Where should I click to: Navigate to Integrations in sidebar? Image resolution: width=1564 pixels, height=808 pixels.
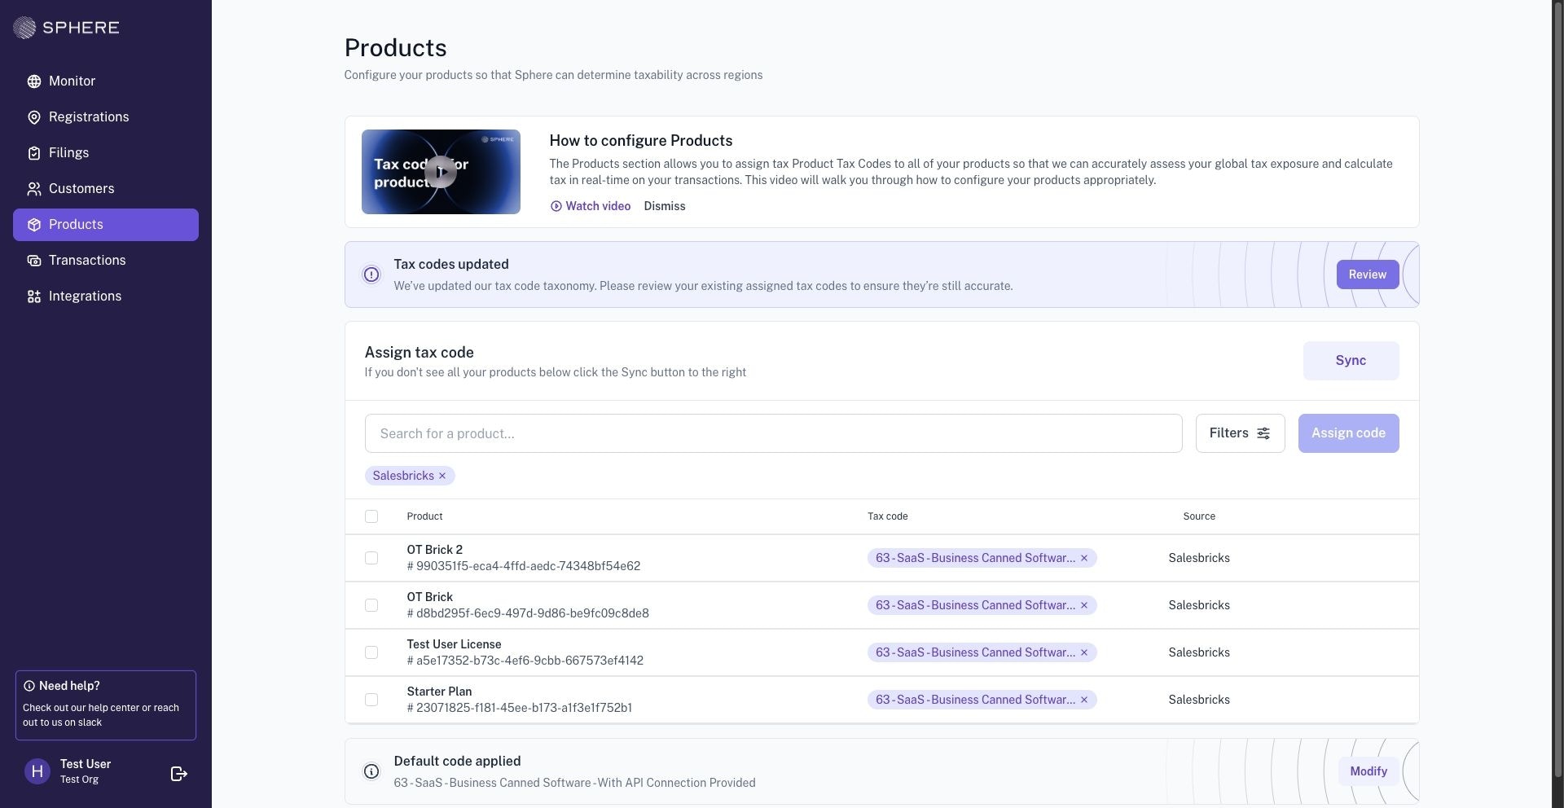[x=85, y=296]
